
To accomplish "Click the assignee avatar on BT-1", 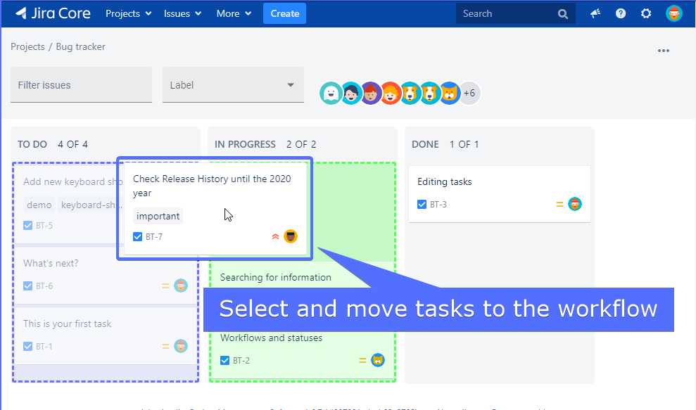I will (x=181, y=346).
